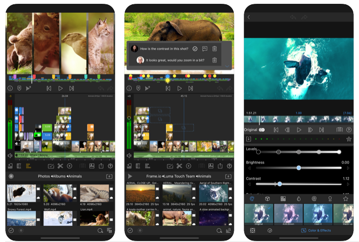Reply to the "How is the contrast" comment
The height and width of the screenshot is (242, 359).
(205, 49)
